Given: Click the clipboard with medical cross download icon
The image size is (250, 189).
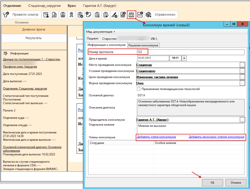Looking at the screenshot, I should pos(80,15).
